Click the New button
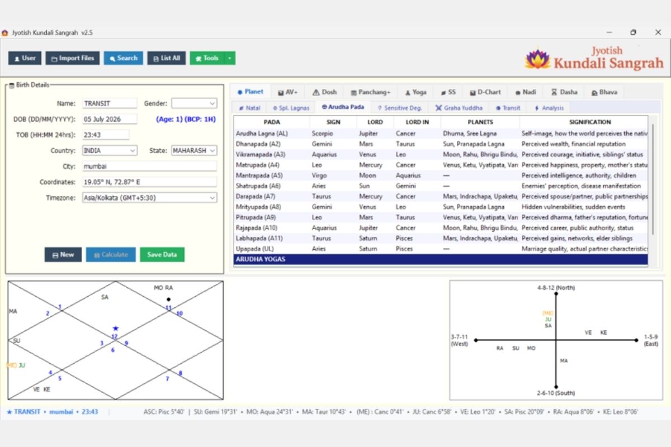This screenshot has width=671, height=447. click(63, 255)
